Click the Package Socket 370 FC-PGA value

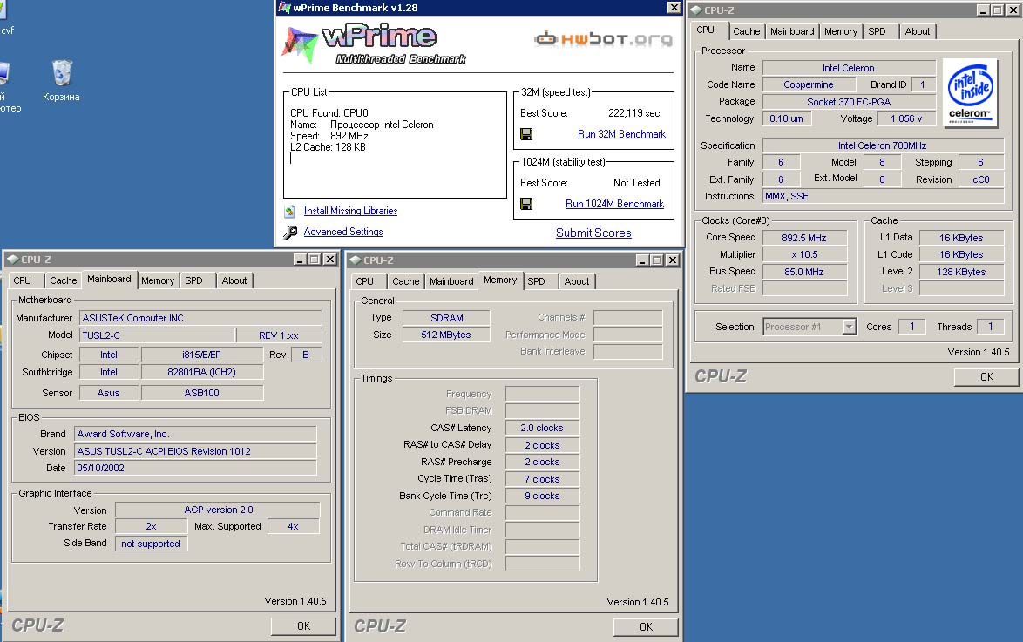pyautogui.click(x=849, y=102)
